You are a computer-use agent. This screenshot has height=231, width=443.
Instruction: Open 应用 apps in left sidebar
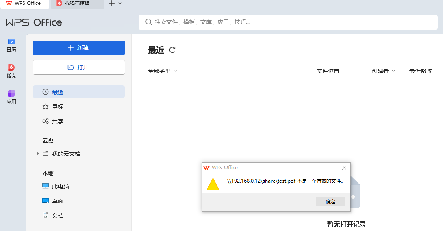click(x=11, y=97)
